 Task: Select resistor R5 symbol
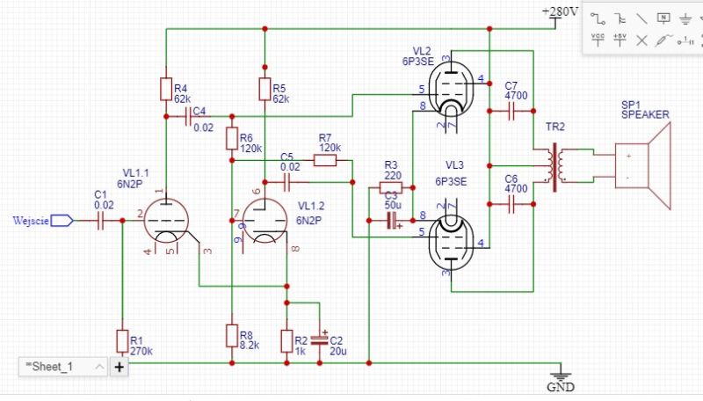[x=265, y=89]
